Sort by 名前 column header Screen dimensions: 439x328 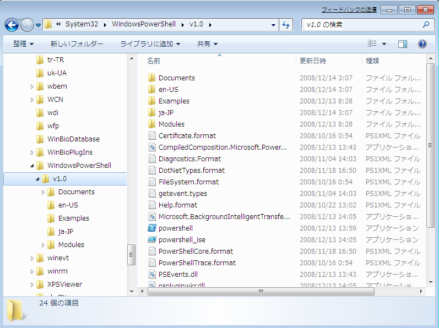154,61
